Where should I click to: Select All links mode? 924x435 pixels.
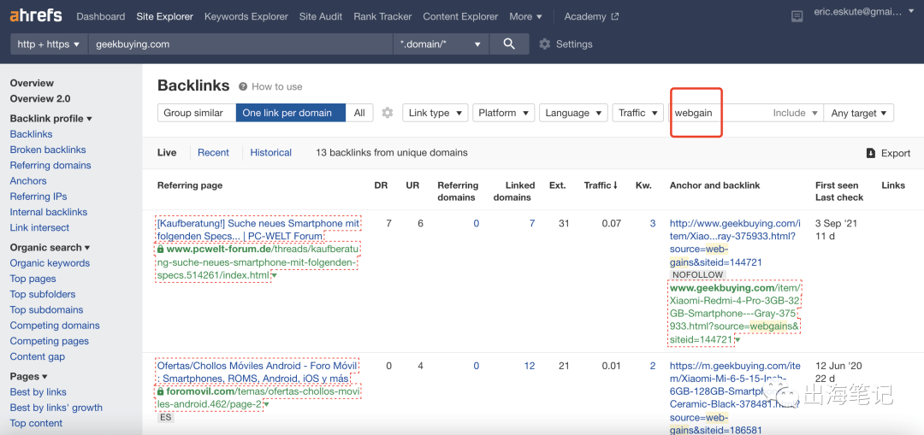tap(359, 113)
